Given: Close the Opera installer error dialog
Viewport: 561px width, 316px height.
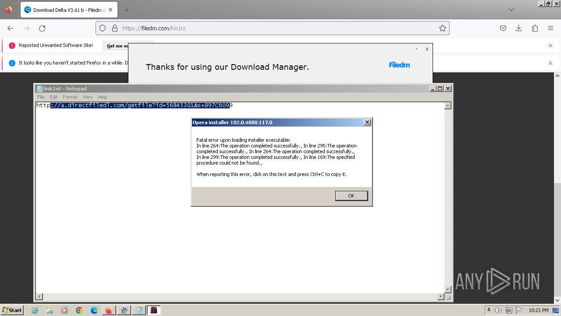Looking at the screenshot, I should (367, 122).
